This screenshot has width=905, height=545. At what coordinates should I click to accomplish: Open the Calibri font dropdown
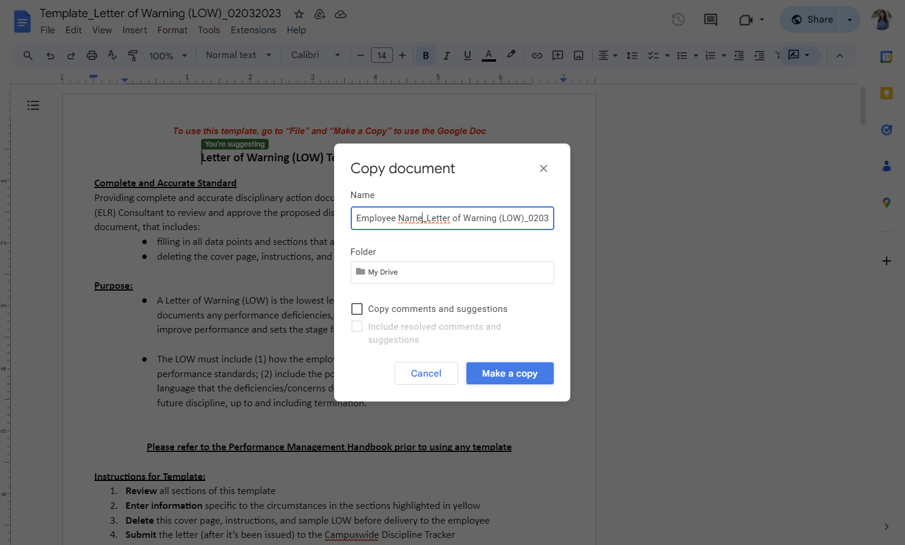[x=316, y=55]
